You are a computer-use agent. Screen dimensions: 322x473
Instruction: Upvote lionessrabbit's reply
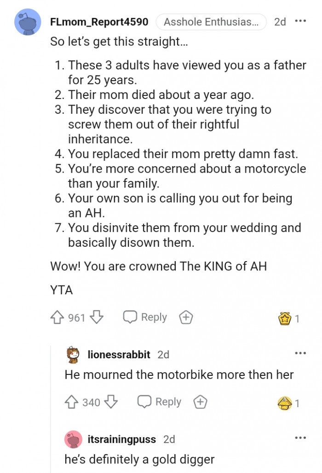pos(73,402)
